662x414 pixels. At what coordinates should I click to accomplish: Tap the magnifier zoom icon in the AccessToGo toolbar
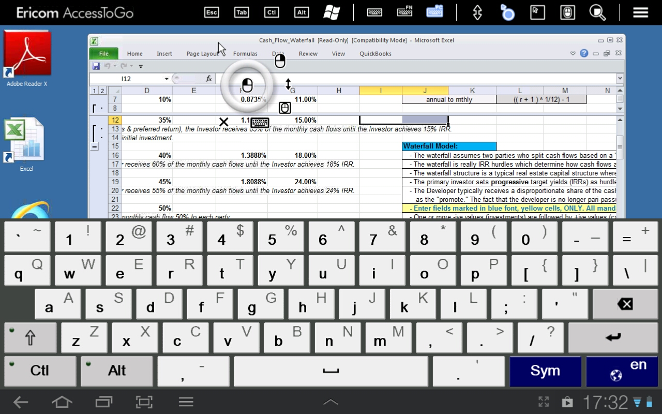597,12
